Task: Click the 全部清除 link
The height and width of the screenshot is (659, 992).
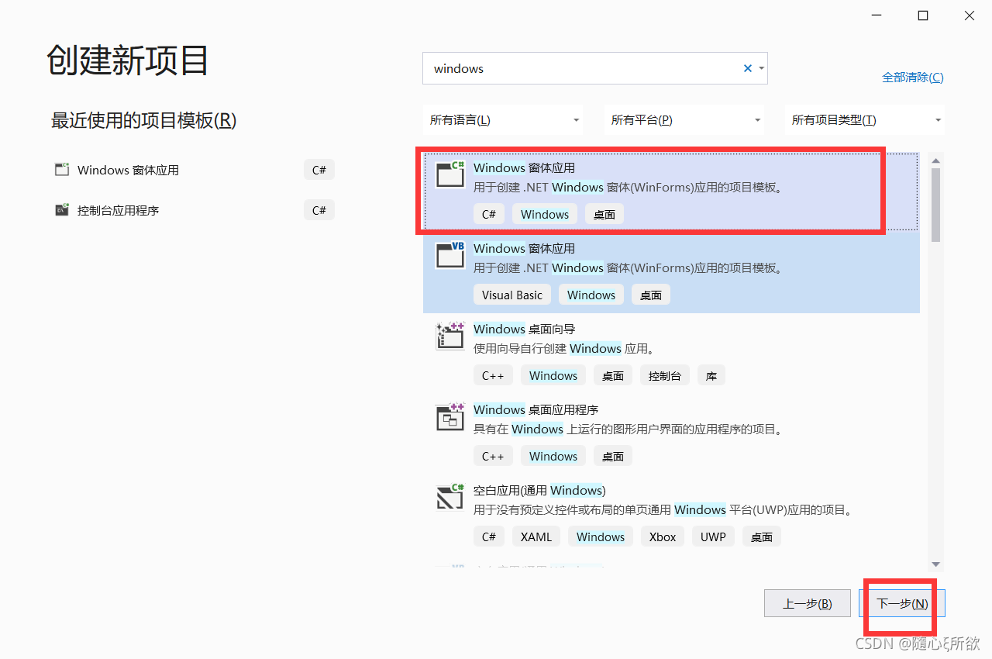Action: pos(913,78)
